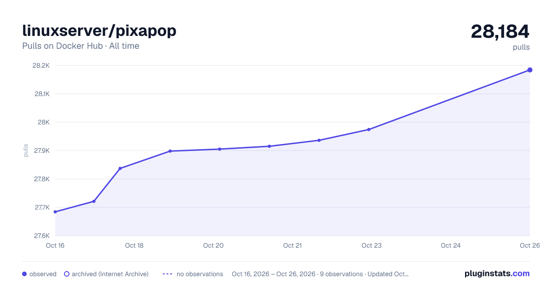Screen dimensions: 552x290
Task: Click the Oct 18 x-axis label
Action: point(134,245)
